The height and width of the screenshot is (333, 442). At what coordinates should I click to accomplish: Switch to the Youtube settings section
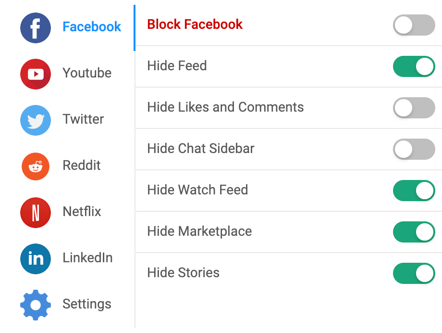click(86, 74)
